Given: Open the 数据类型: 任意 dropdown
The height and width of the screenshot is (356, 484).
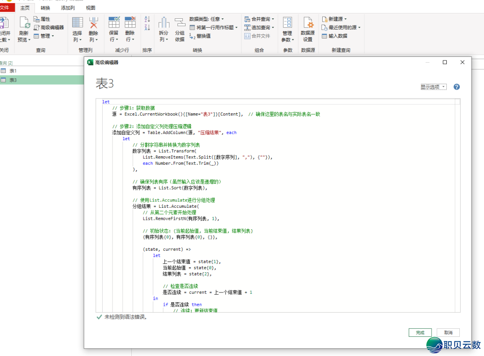Looking at the screenshot, I should [x=207, y=19].
